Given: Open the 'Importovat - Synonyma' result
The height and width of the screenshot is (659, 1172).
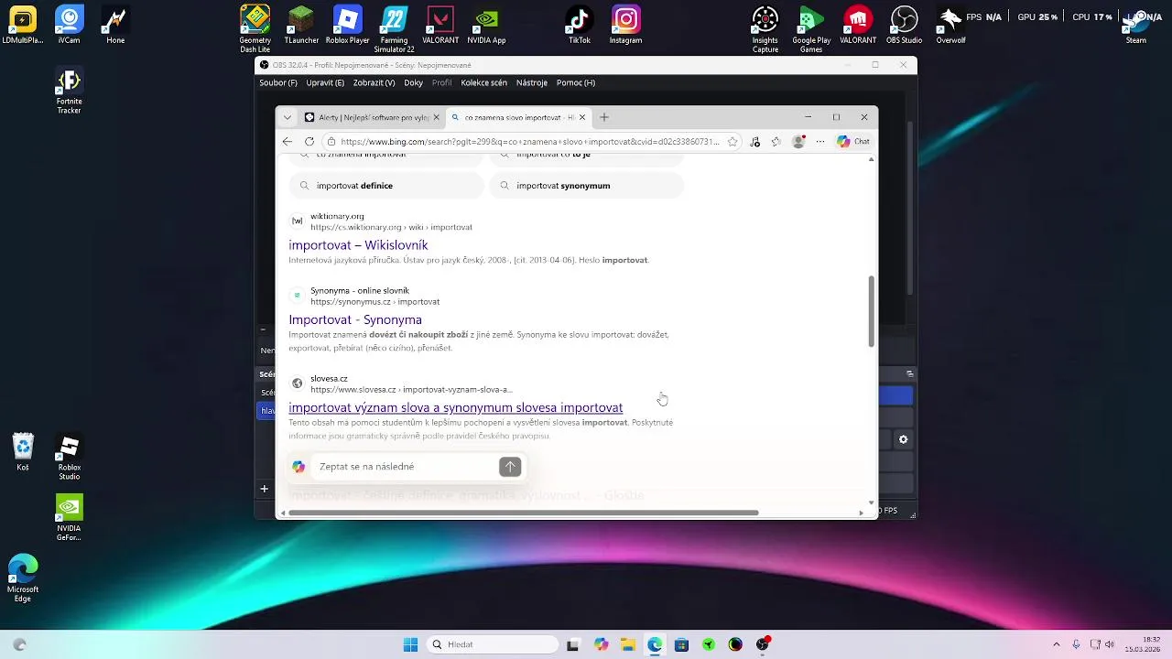Looking at the screenshot, I should 355,319.
